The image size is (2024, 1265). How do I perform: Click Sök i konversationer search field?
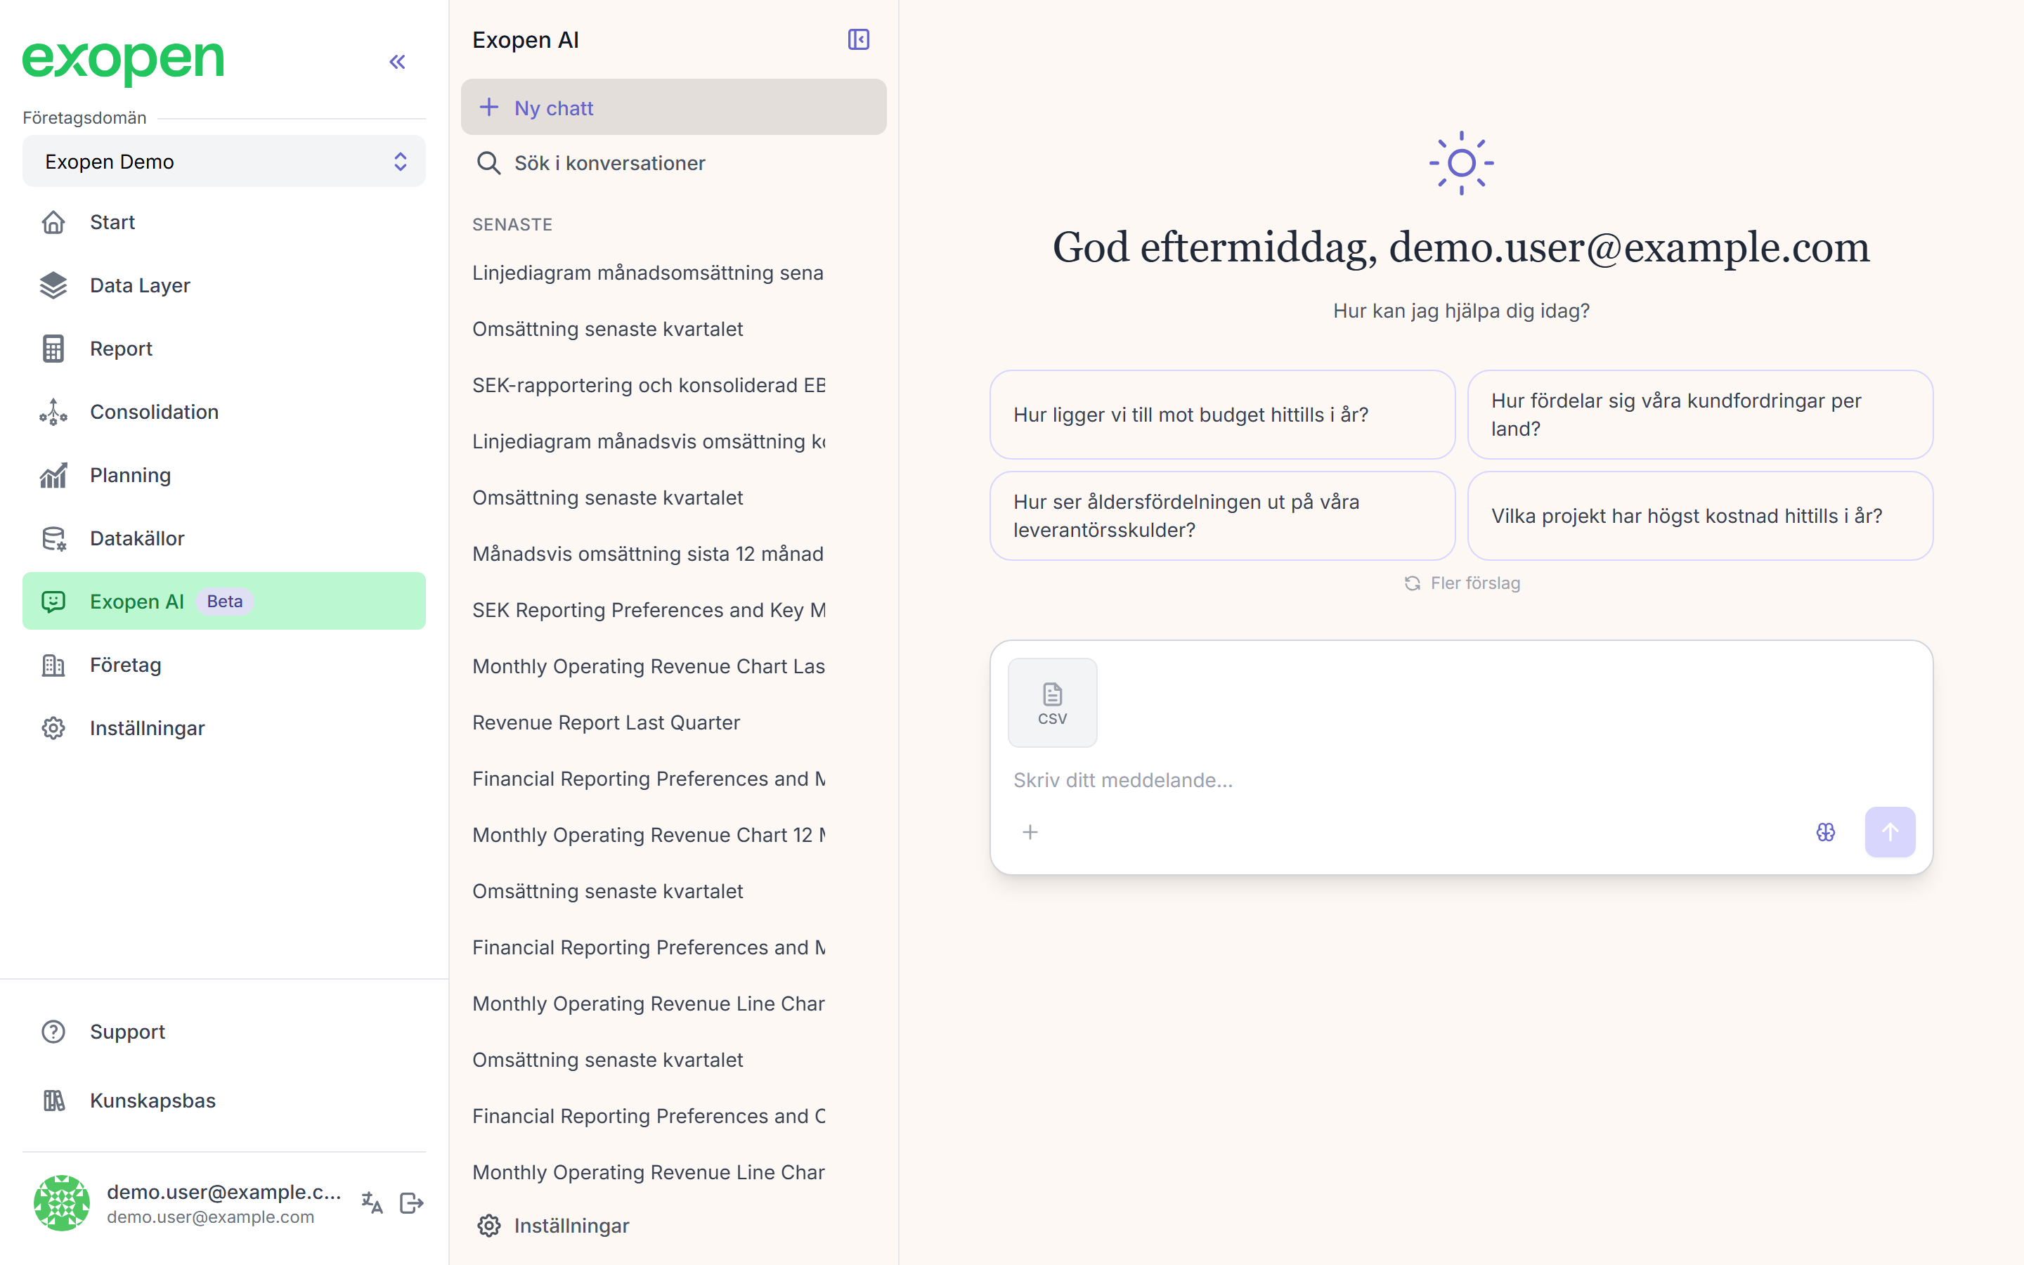pos(673,163)
